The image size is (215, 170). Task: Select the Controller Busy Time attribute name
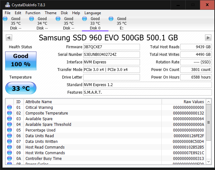[x=44, y=158]
